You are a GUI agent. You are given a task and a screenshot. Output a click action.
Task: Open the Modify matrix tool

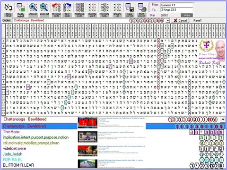(x=21, y=9)
